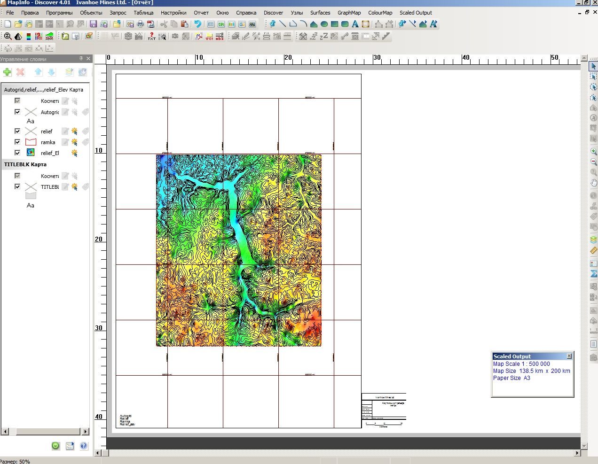Click the Text tool A icon
The image size is (598, 464).
coord(355,24)
